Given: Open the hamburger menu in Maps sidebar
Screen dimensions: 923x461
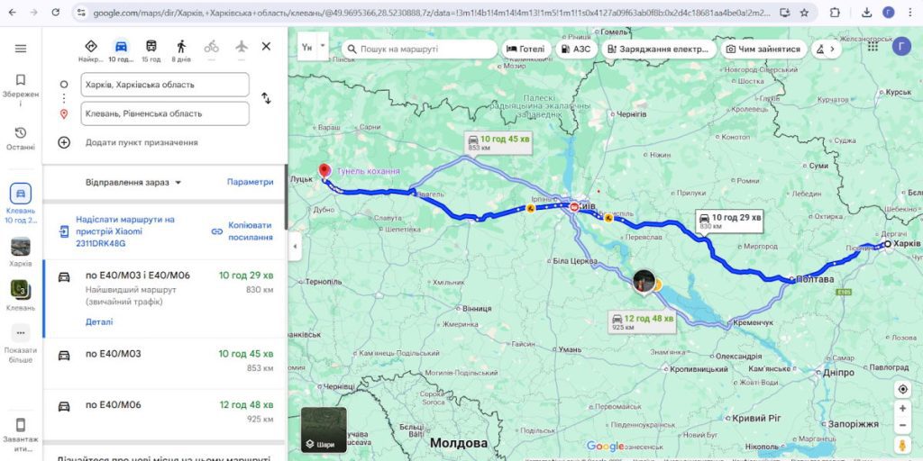Looking at the screenshot, I should pos(21,49).
